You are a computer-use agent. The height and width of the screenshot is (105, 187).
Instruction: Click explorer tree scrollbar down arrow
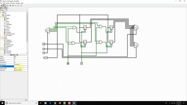coord(27,53)
